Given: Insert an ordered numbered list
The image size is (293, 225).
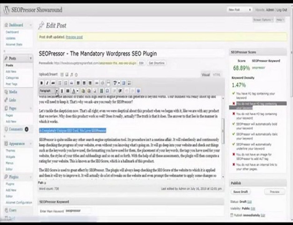Looking at the screenshot, I should [x=66, y=83].
